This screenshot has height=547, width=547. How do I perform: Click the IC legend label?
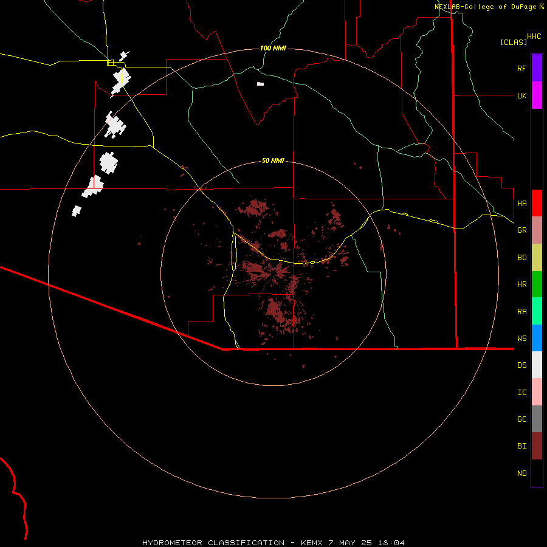pyautogui.click(x=521, y=393)
